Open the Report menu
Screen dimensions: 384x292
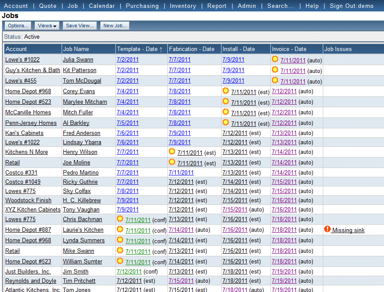coord(217,6)
